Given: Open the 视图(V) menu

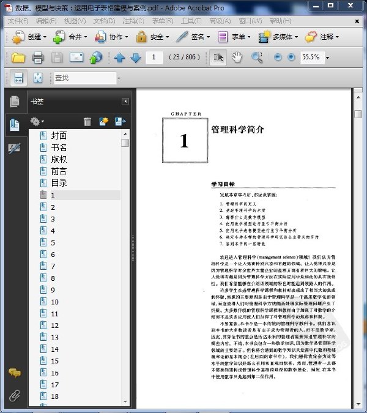Looking at the screenshot, I should click(75, 21).
